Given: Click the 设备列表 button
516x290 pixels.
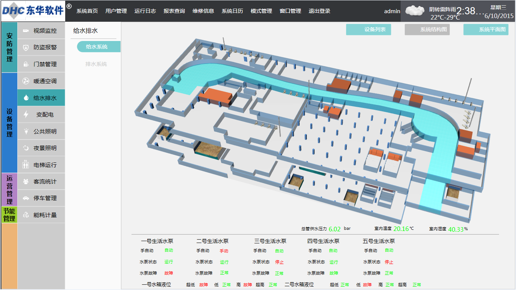Looking at the screenshot, I should click(x=369, y=29).
